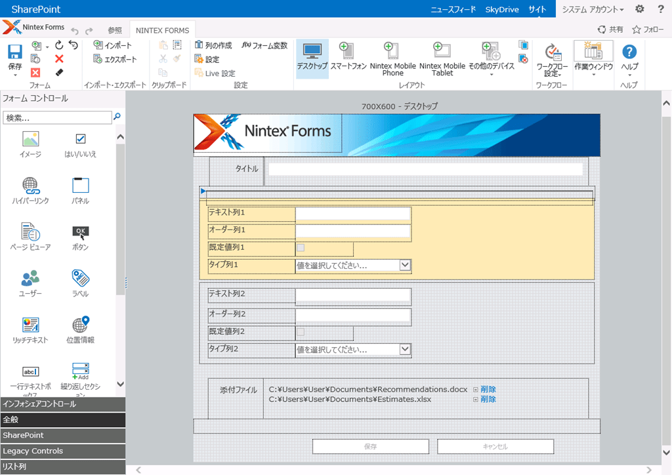The image size is (672, 475).
Task: Click the ヘルプ question mark icon
Action: tap(629, 52)
